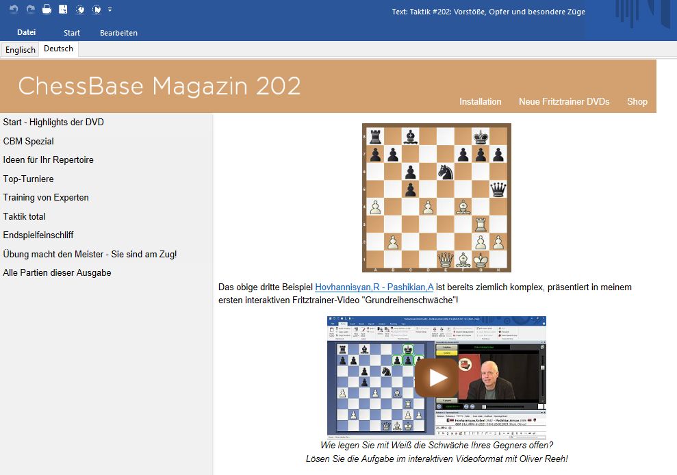Click the Installation link in header
677x475 pixels.
[x=480, y=101]
